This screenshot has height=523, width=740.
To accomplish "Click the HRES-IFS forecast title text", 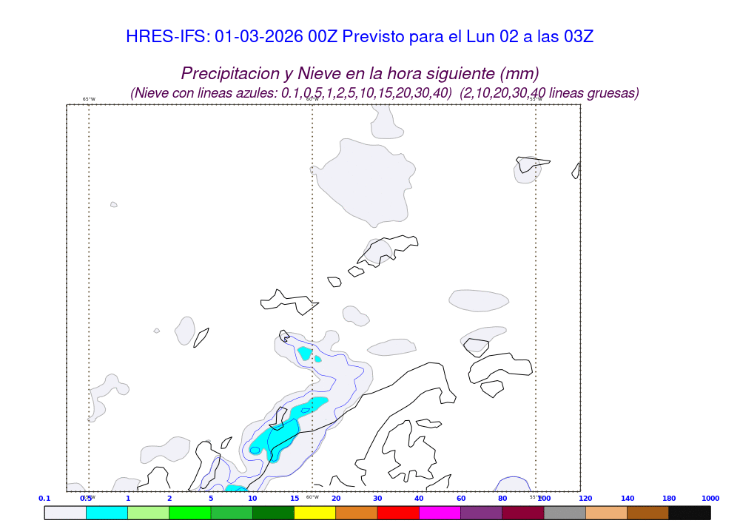I will (360, 36).
